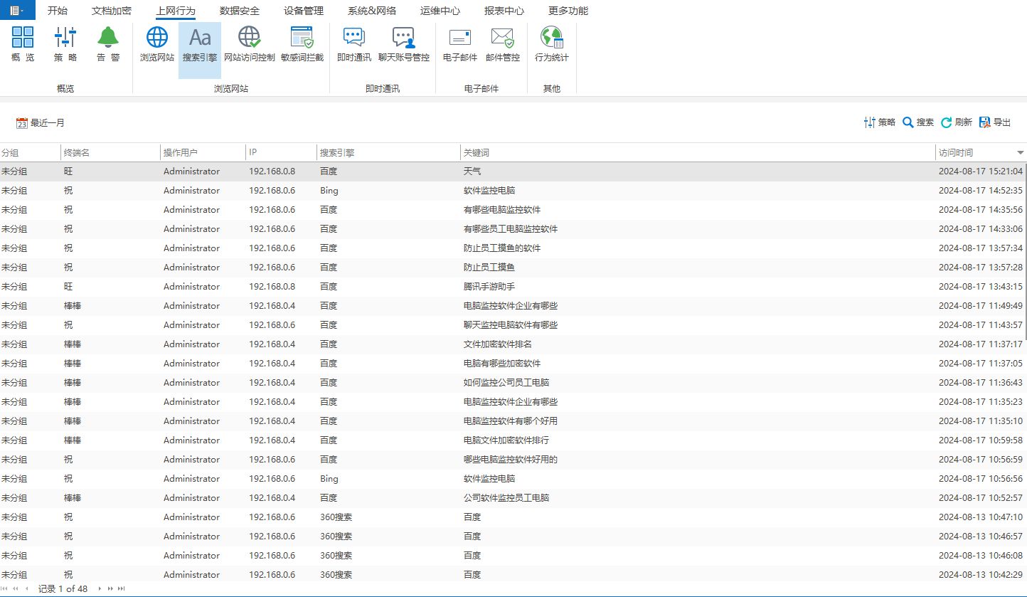
Task: Click the timestamp 2024-08-17 14:52:35
Action: 981,191
